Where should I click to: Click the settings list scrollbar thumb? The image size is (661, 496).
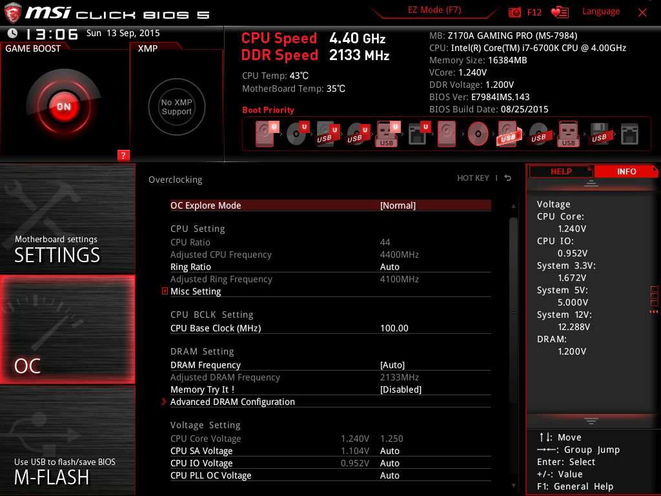tap(513, 310)
